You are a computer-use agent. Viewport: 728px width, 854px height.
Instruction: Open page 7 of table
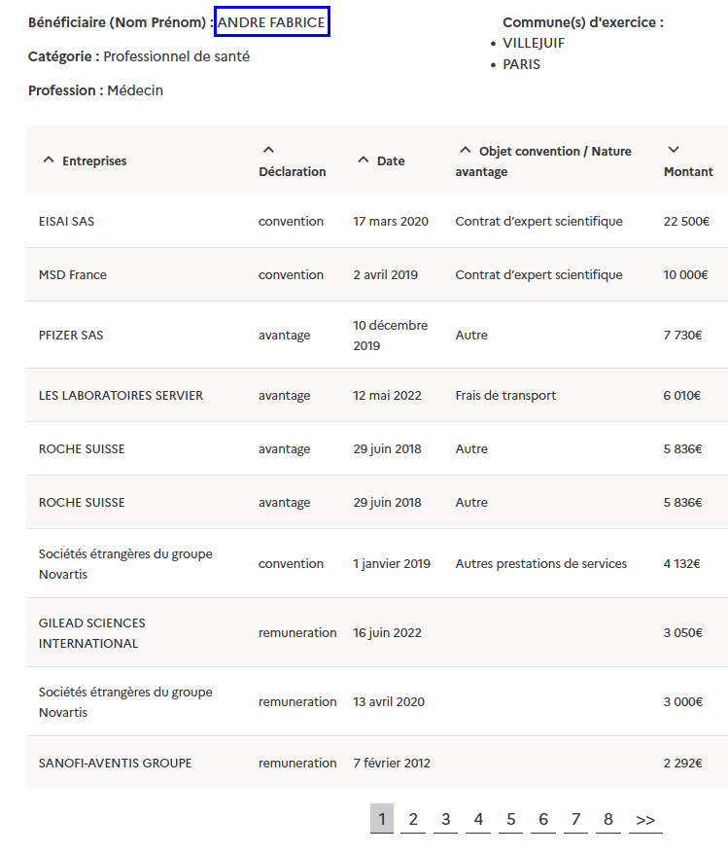tap(575, 819)
